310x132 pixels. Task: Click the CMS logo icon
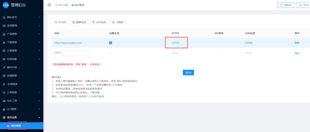tap(6, 5)
